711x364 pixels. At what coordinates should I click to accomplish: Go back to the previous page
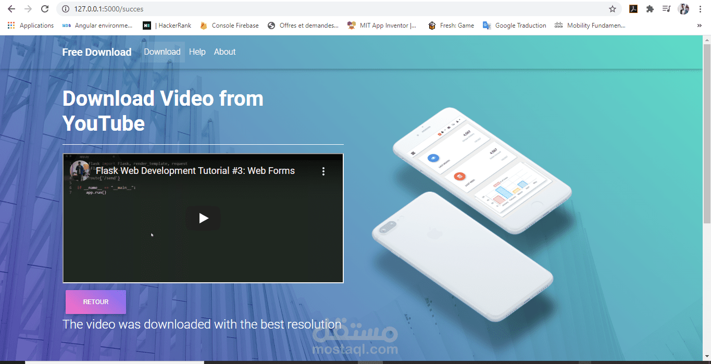click(x=11, y=9)
